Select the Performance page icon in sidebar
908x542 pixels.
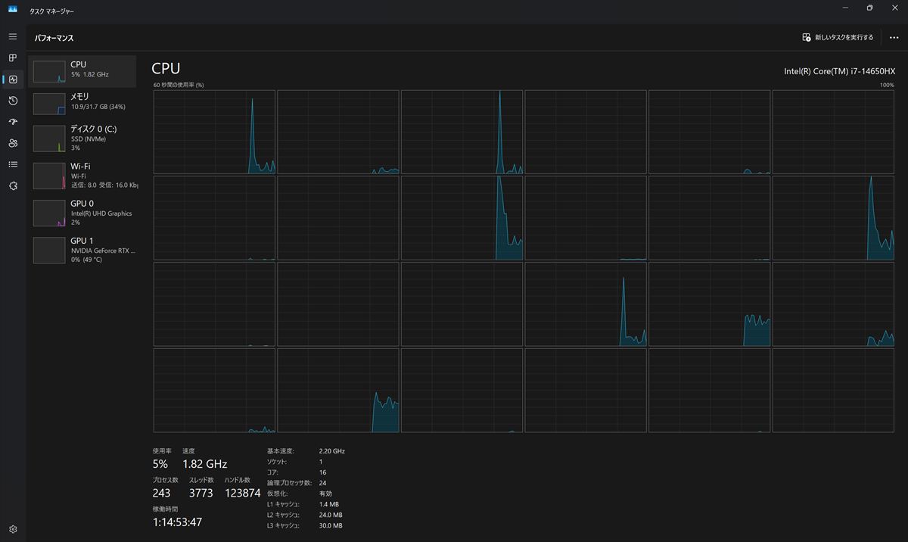click(13, 79)
